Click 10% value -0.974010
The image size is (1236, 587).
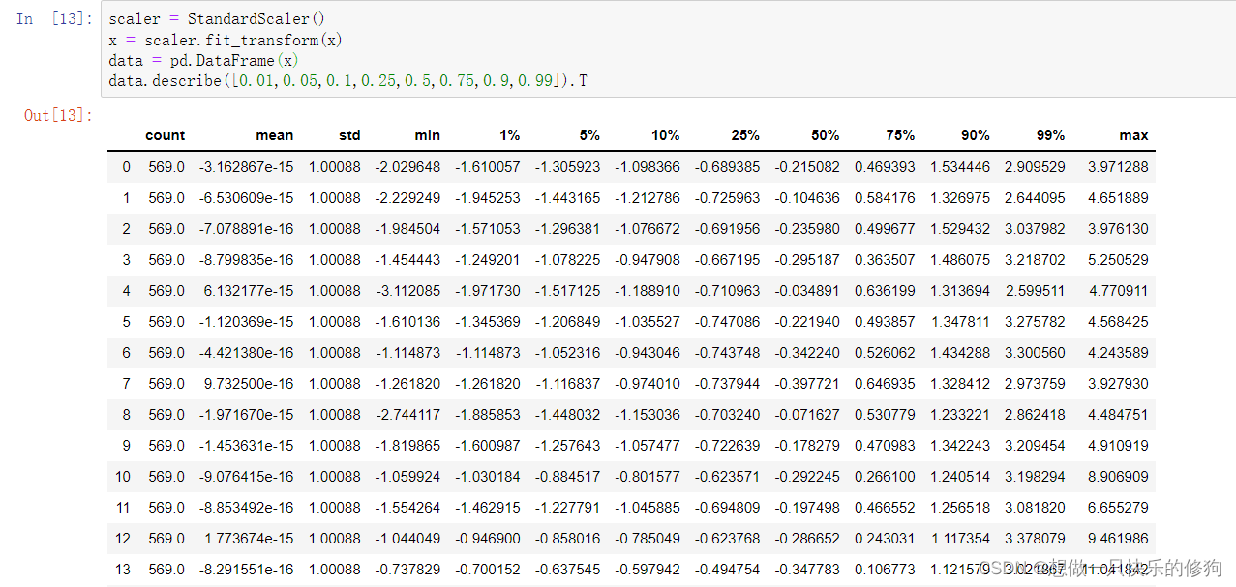pos(648,383)
